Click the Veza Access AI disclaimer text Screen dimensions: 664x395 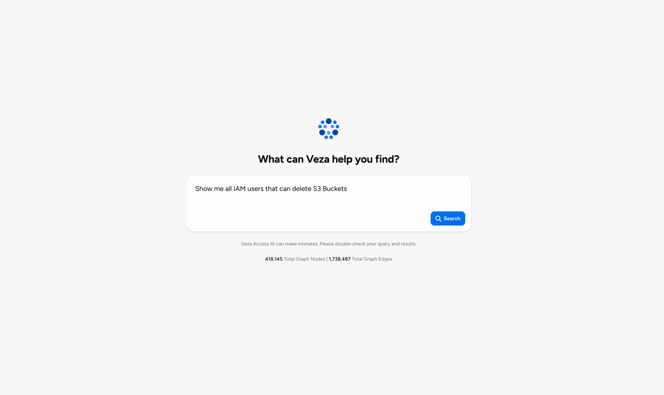point(329,244)
